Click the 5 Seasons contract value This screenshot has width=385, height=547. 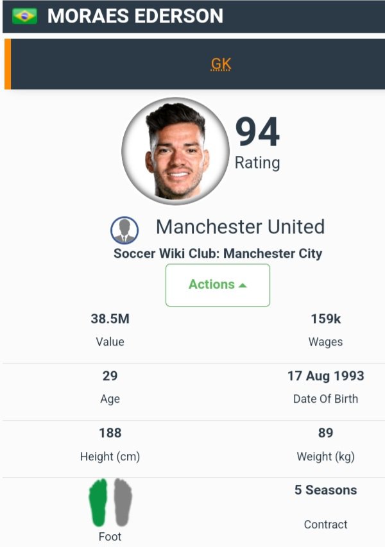(325, 490)
